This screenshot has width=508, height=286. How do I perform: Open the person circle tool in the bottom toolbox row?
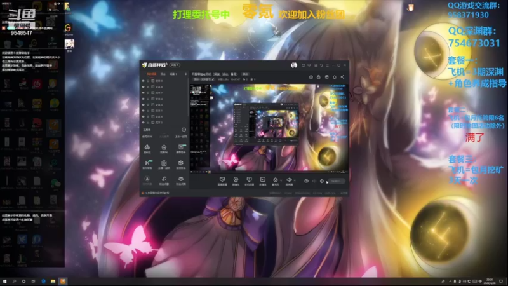coord(147,180)
